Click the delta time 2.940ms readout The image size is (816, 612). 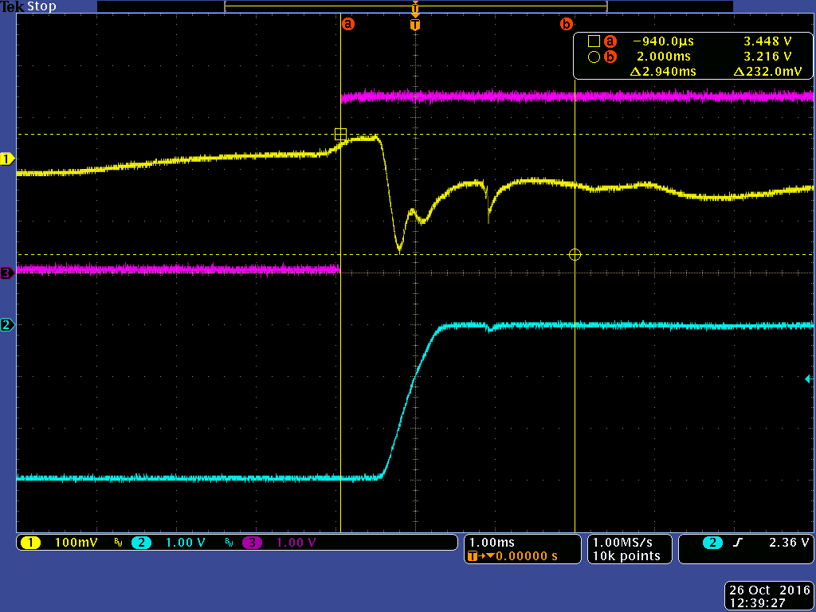tap(662, 71)
